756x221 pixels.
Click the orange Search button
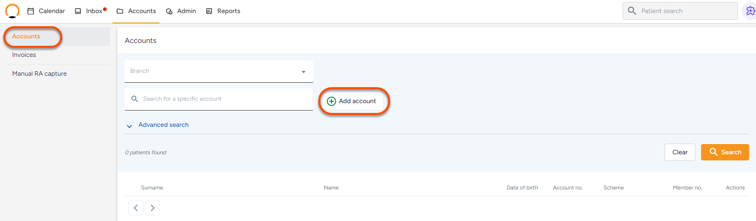pos(725,152)
